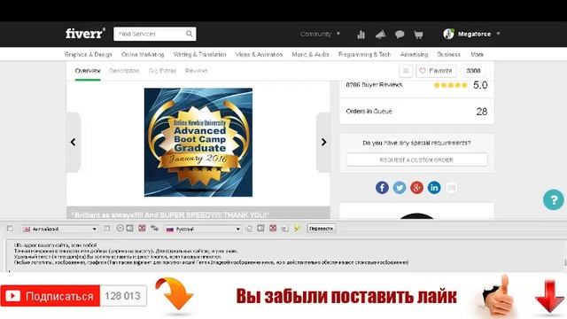Click the swap languages arrows icon

pyautogui.click(x=155, y=229)
